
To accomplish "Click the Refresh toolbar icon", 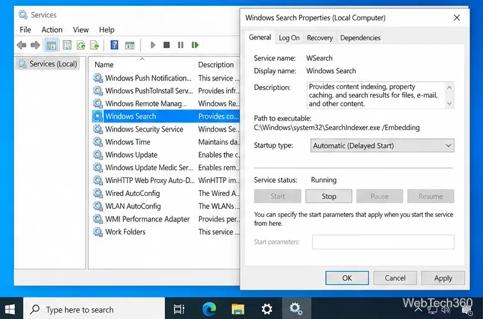I will [x=81, y=45].
